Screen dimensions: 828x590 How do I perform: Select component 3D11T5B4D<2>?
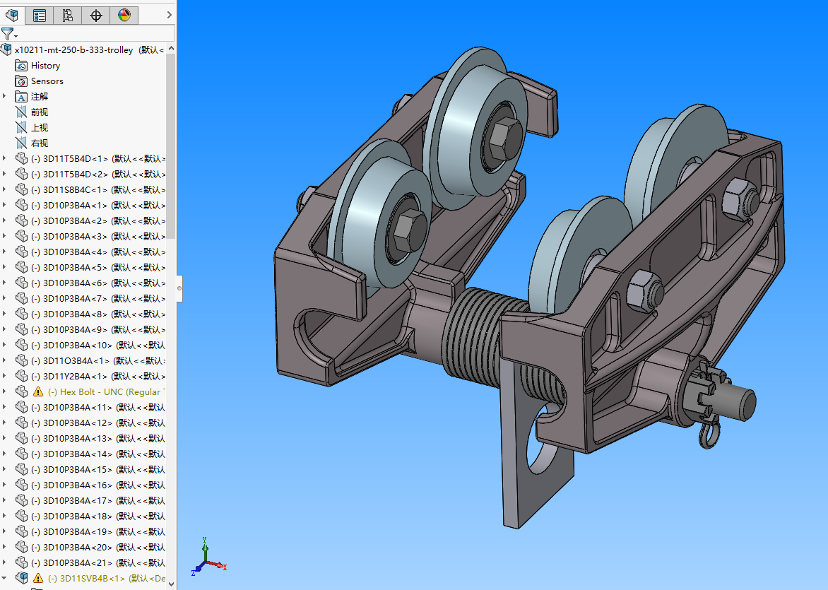tap(97, 174)
